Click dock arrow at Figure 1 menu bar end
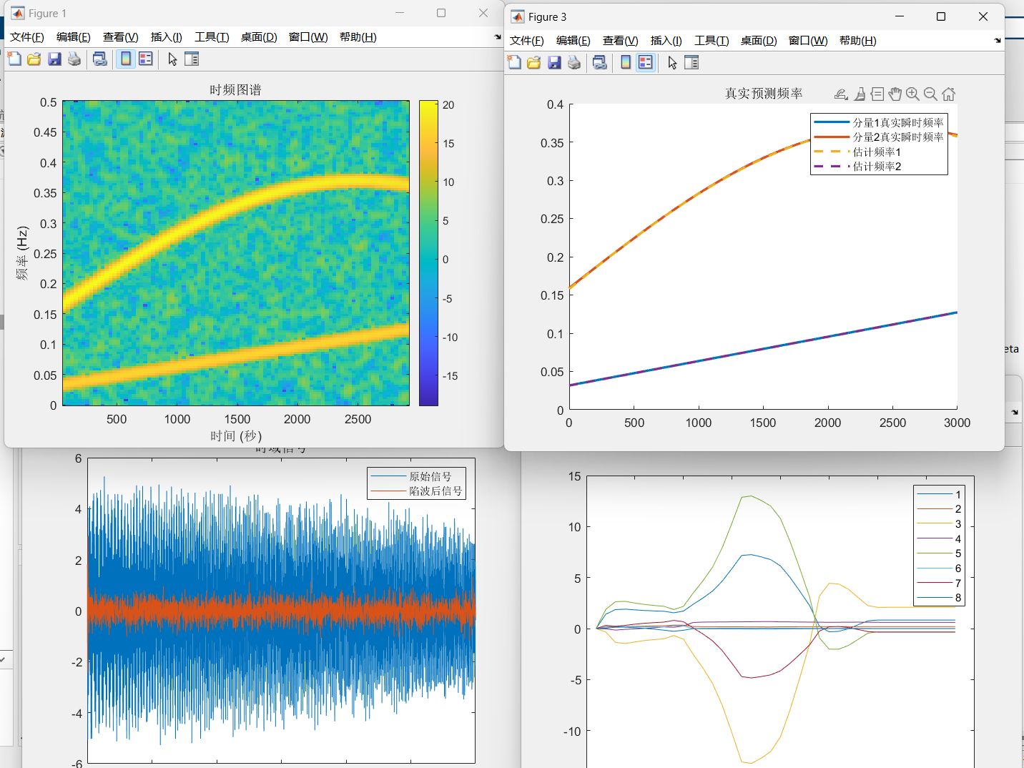 pyautogui.click(x=498, y=37)
